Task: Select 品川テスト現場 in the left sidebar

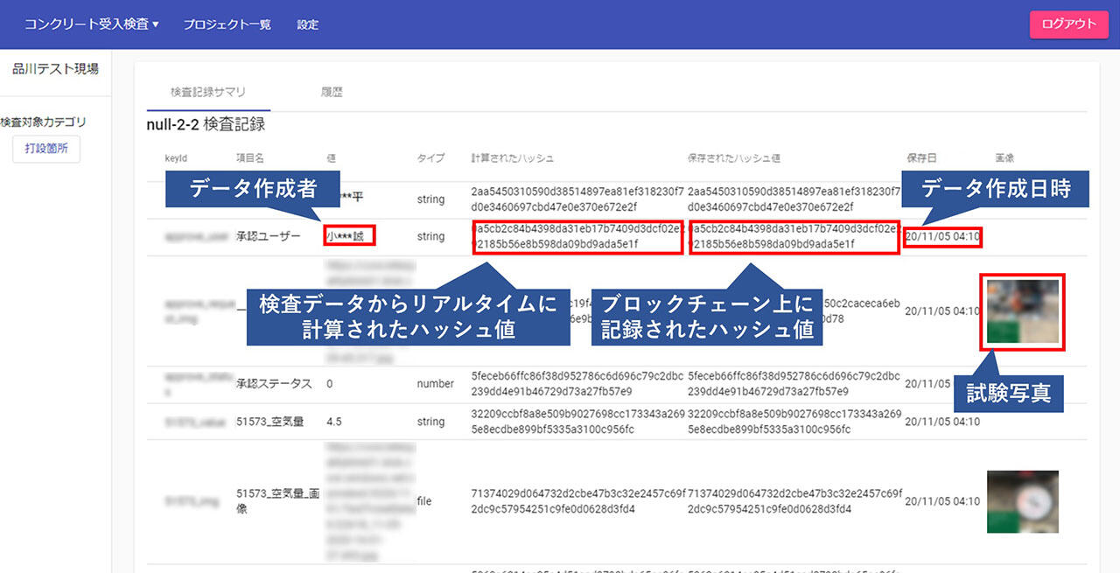Action: 55,69
